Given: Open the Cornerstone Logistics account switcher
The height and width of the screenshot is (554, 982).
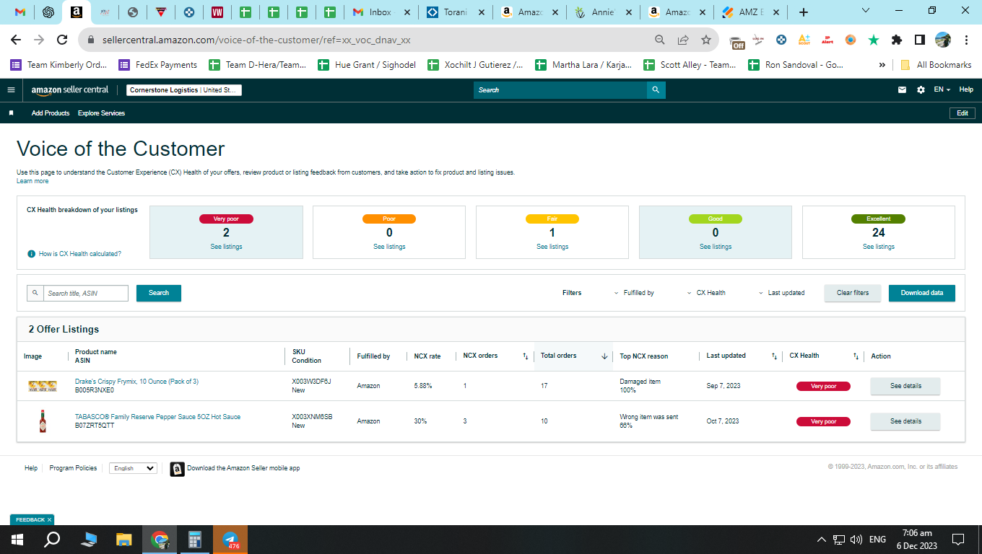Looking at the screenshot, I should coord(184,90).
